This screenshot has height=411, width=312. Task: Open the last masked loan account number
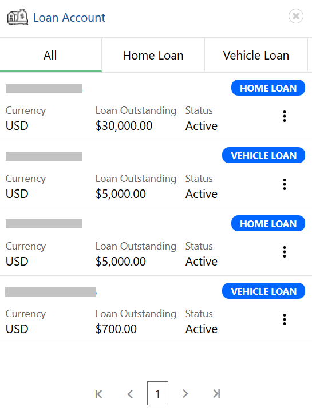pos(50,292)
